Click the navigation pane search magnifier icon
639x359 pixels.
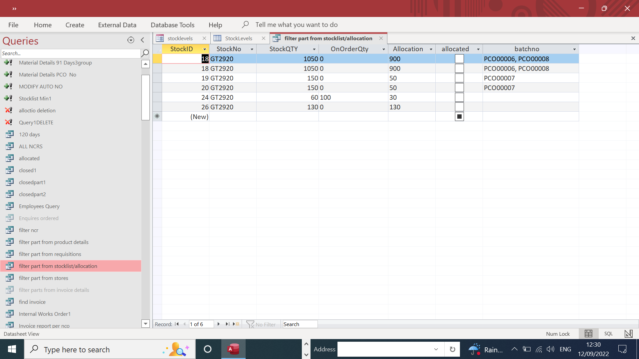[x=145, y=53]
